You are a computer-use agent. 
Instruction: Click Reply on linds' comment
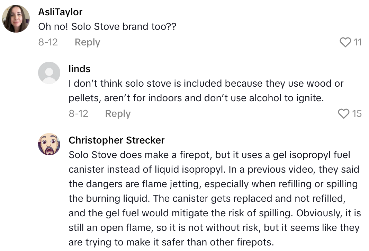point(117,114)
